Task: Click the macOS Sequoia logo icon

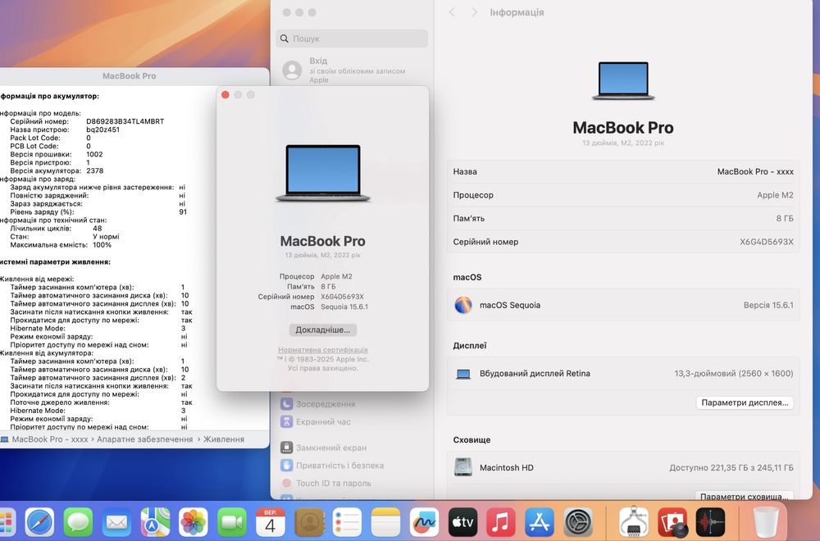Action: point(463,305)
